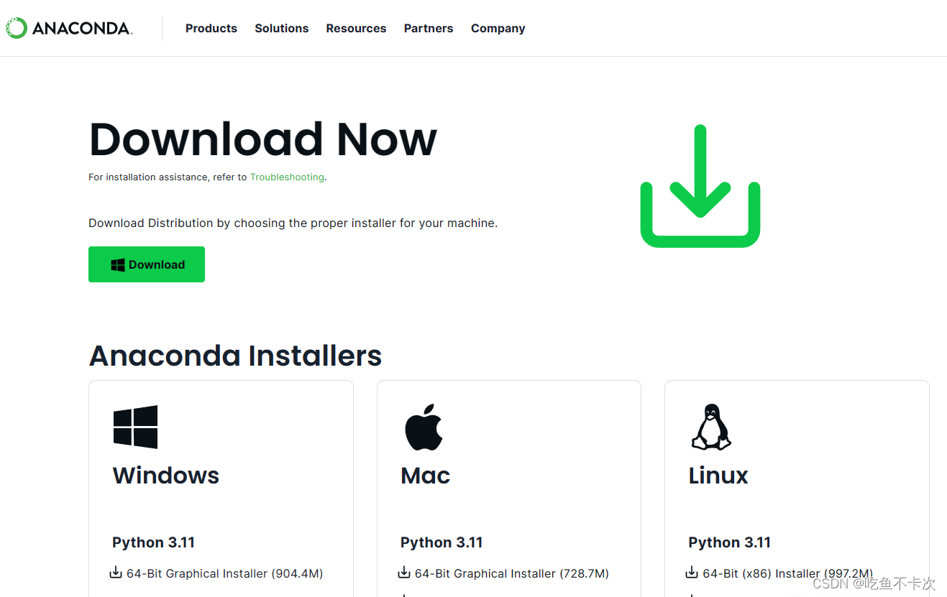Open the Company menu

click(x=498, y=29)
